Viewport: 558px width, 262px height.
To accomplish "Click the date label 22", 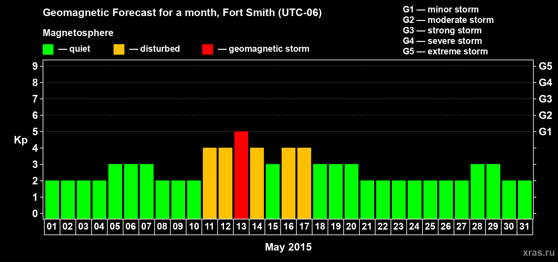I will click(383, 226).
